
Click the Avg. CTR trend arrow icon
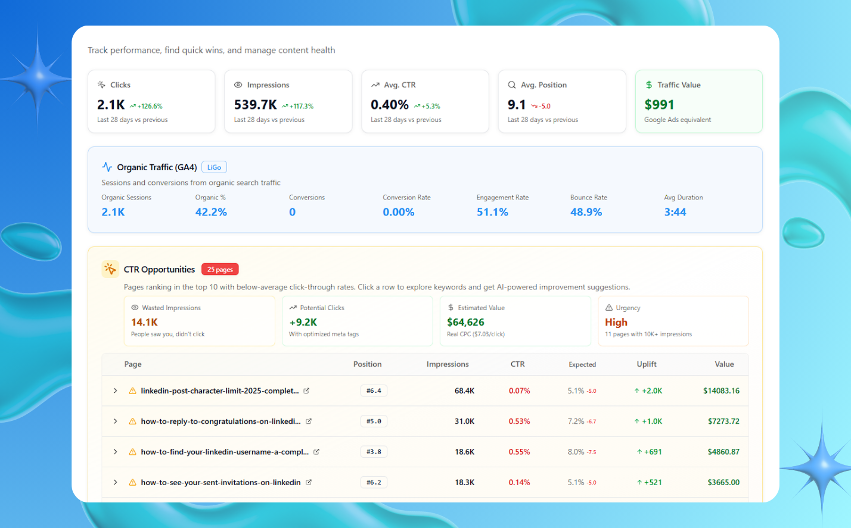coord(375,85)
